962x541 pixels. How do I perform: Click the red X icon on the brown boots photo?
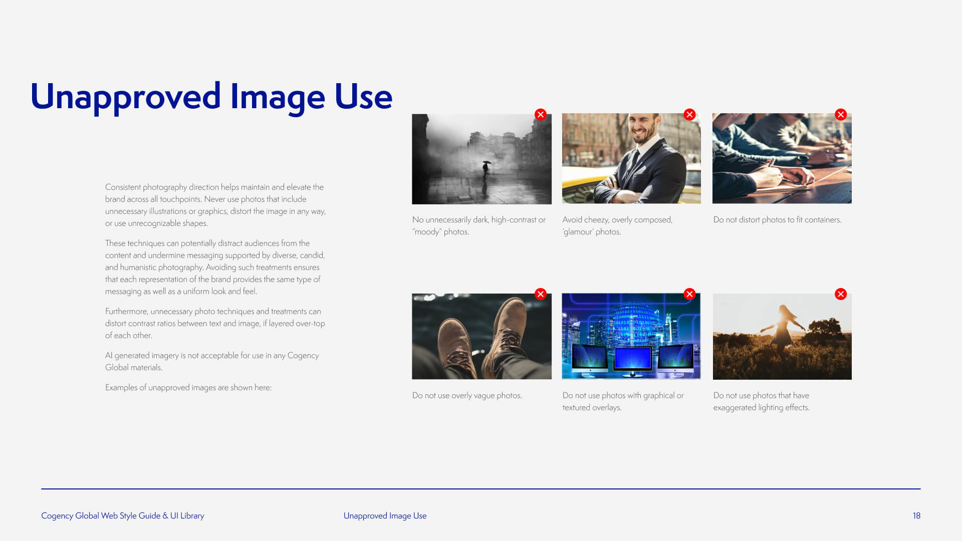(540, 294)
